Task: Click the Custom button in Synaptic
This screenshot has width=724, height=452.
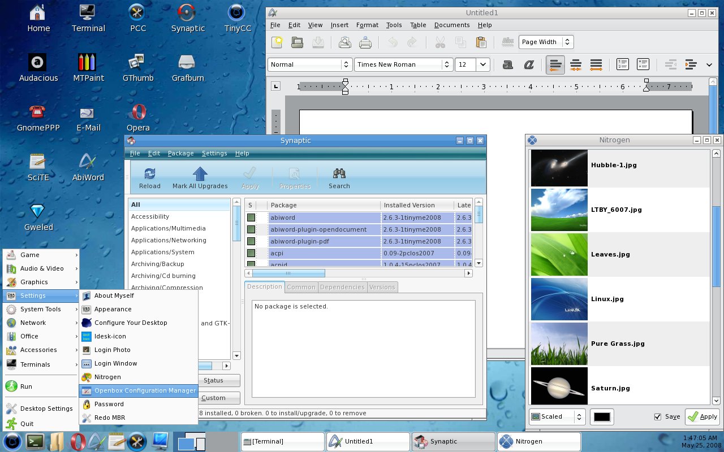Action: pyautogui.click(x=213, y=398)
